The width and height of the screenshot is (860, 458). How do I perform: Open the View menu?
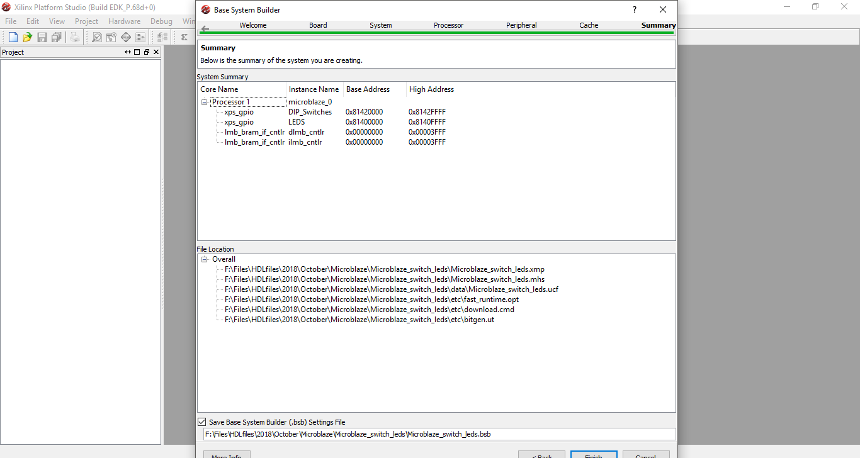[x=57, y=21]
